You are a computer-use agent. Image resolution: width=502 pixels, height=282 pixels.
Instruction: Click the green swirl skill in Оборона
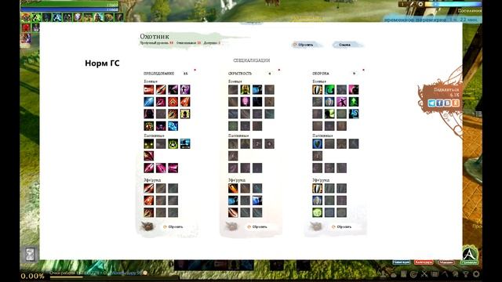pos(329,89)
